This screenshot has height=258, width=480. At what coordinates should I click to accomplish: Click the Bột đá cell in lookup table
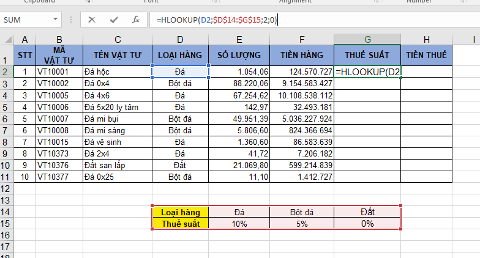tap(302, 212)
